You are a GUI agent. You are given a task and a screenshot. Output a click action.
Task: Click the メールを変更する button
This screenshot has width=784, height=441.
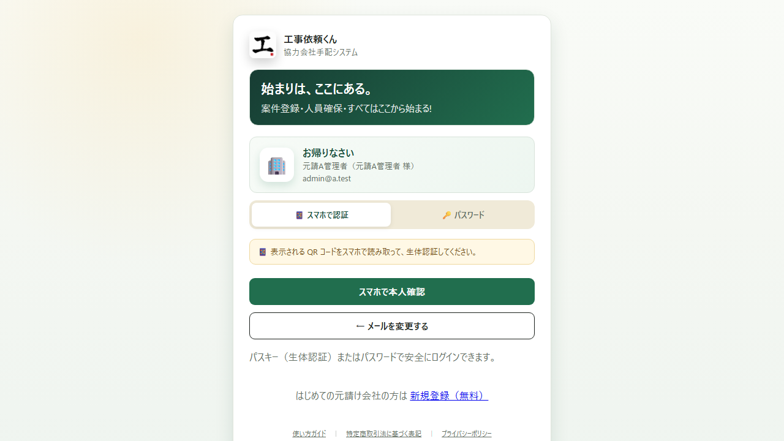[x=392, y=326]
